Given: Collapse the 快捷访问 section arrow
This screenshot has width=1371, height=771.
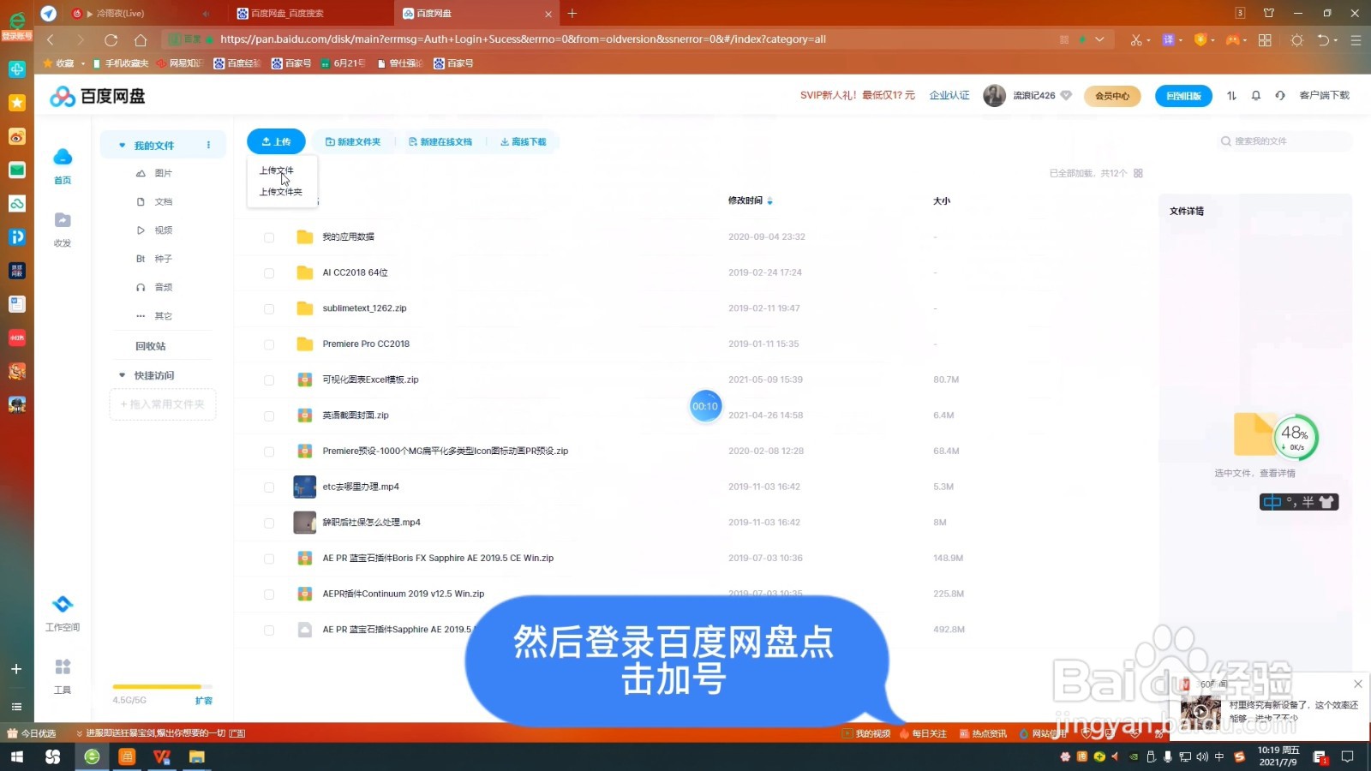Looking at the screenshot, I should click(x=122, y=375).
